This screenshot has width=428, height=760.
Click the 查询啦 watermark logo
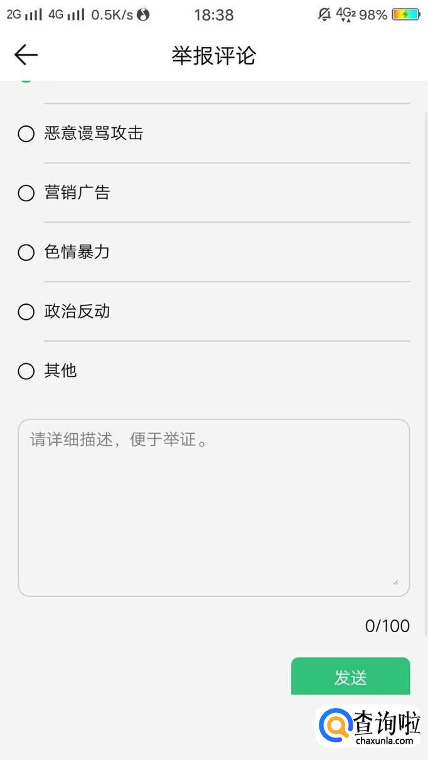(x=369, y=727)
